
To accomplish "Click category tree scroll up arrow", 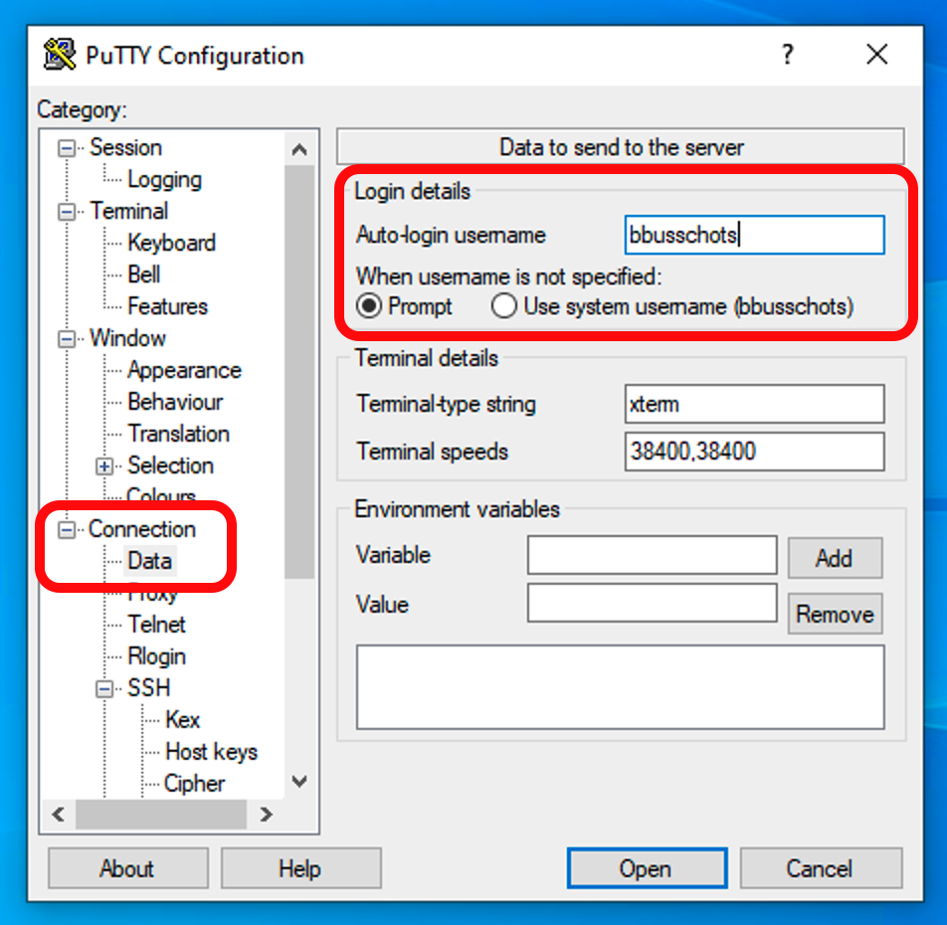I will [x=299, y=149].
